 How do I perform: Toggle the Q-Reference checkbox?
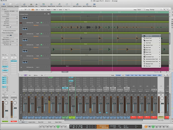(10, 43)
